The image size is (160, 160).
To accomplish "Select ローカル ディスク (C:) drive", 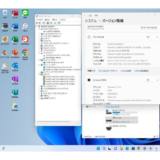I will (x=122, y=112).
